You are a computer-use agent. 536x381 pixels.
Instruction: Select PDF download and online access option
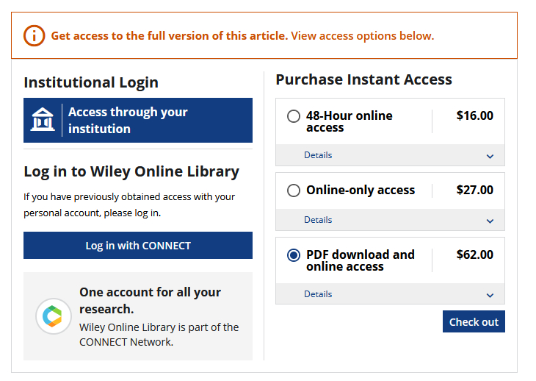(x=294, y=255)
